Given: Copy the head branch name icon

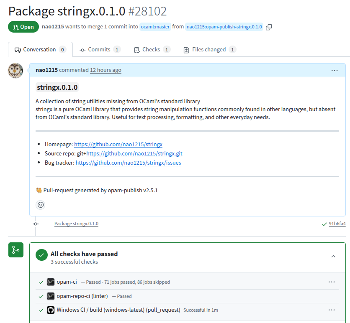Looking at the screenshot, I should (269, 27).
